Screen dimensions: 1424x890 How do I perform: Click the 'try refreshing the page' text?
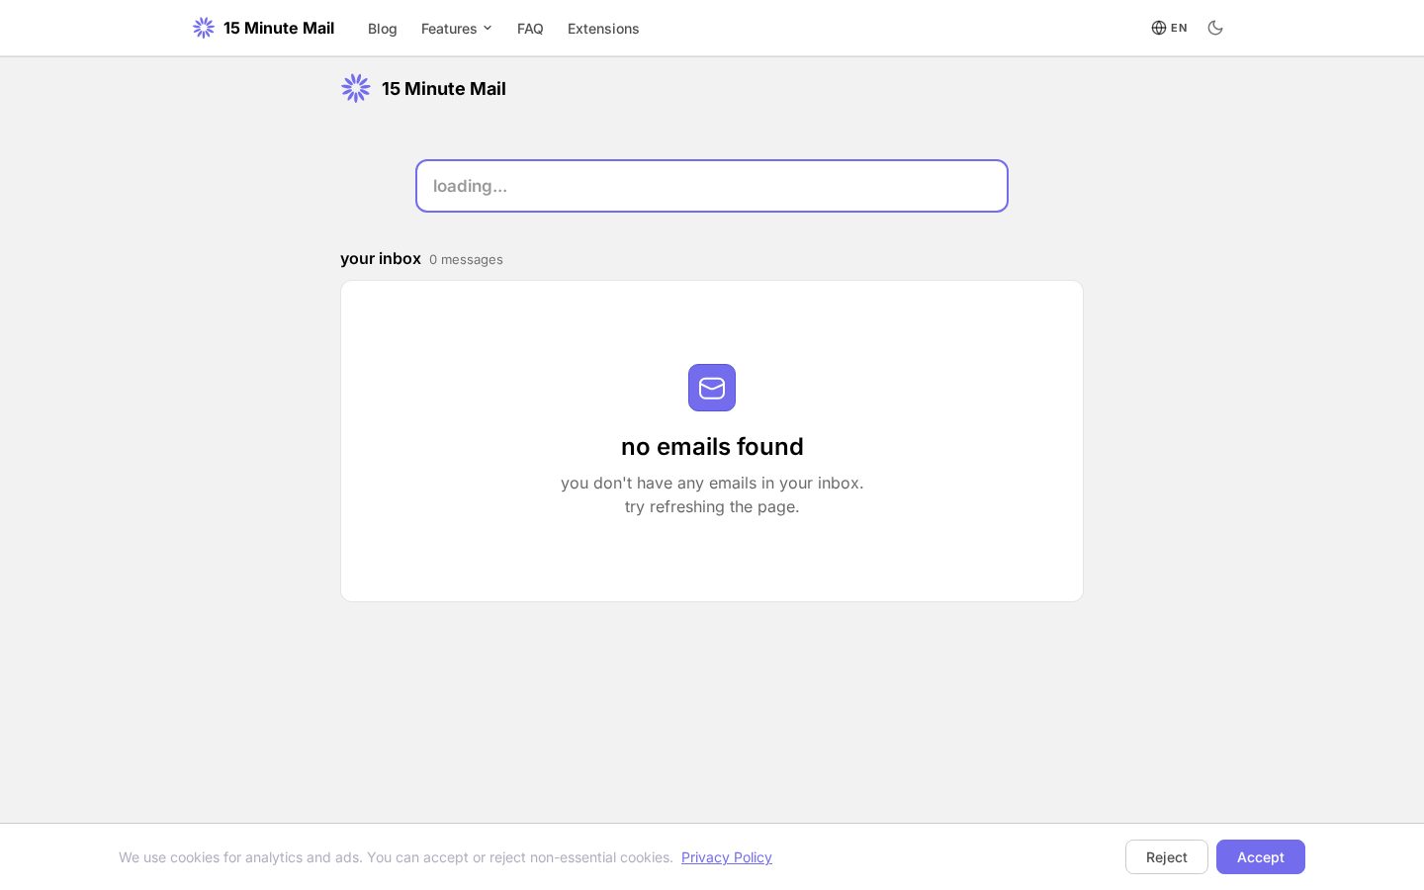(x=712, y=506)
